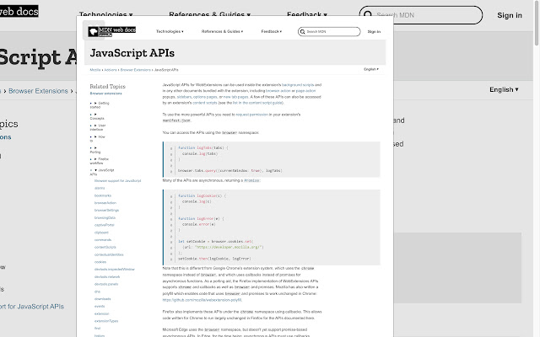Click the MDN web docs logo in overlay

tap(112, 31)
